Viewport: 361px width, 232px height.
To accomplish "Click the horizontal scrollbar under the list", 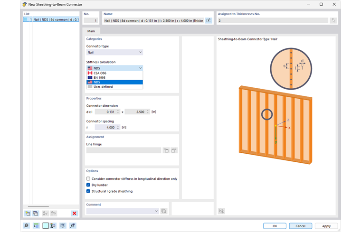I will click(38, 207).
